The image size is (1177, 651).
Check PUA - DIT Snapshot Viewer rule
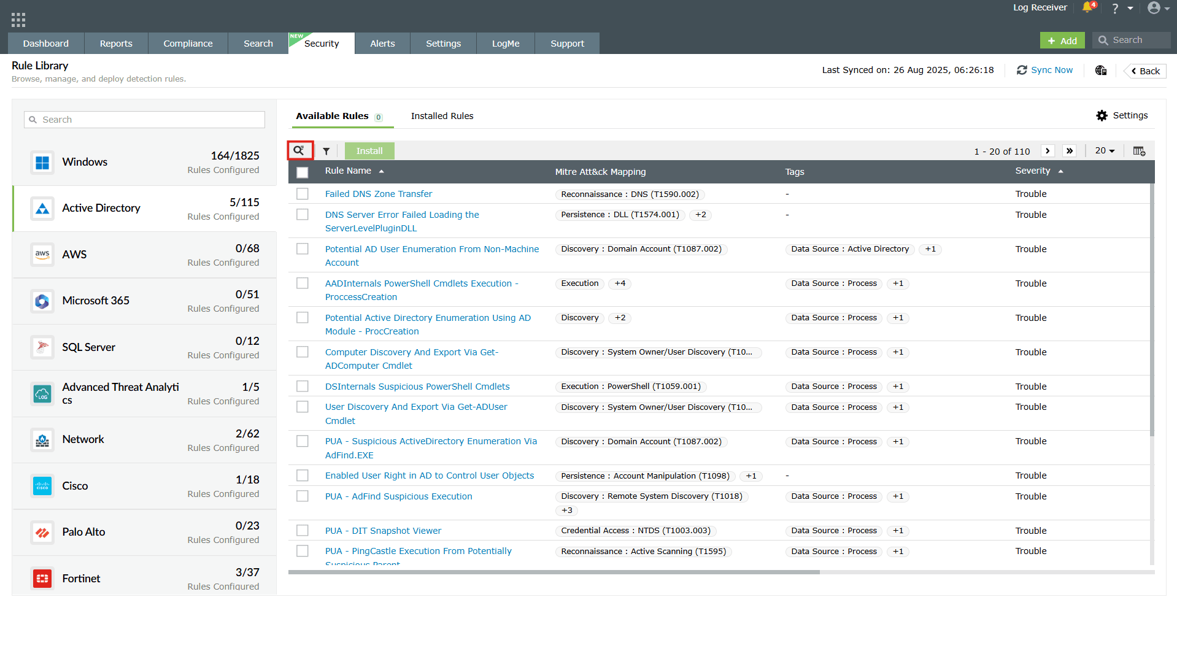coord(303,531)
